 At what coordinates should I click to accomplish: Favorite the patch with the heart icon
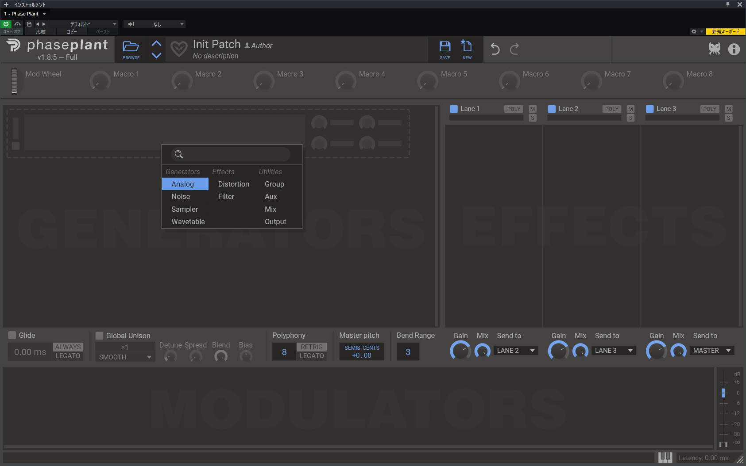179,49
